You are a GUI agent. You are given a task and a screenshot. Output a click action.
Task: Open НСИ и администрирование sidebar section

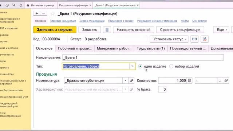click(x=11, y=114)
